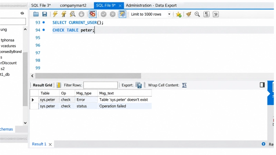The image size is (276, 155).
Task: Open the Result 1 tab
Action: [x=39, y=144]
